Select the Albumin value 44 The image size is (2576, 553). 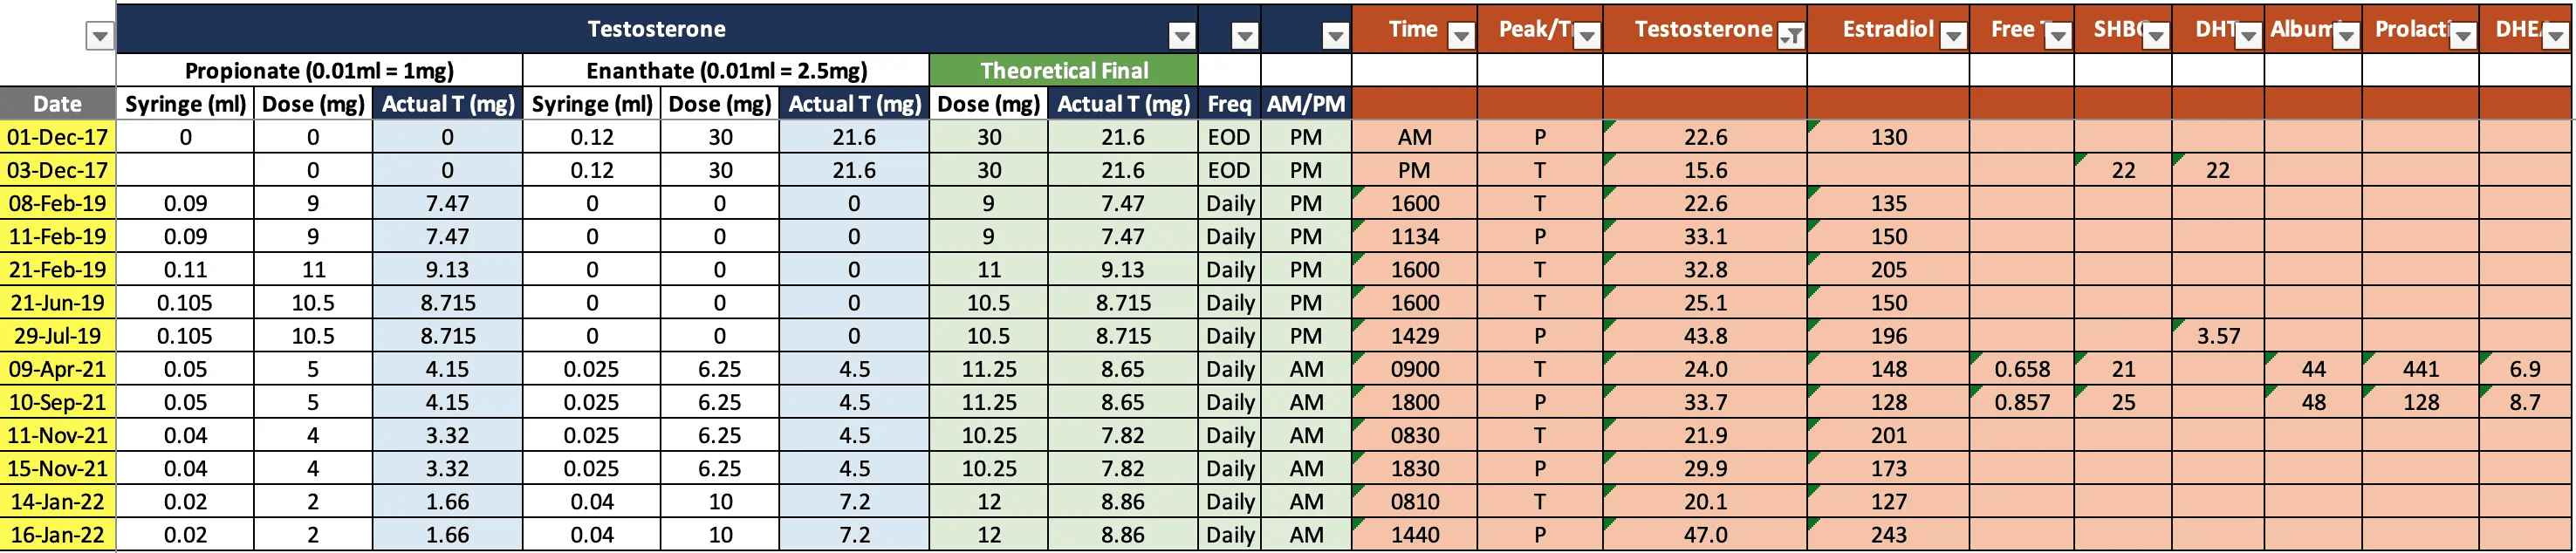[2313, 369]
